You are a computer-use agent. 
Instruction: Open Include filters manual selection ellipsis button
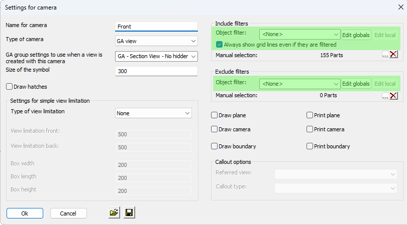click(385, 55)
